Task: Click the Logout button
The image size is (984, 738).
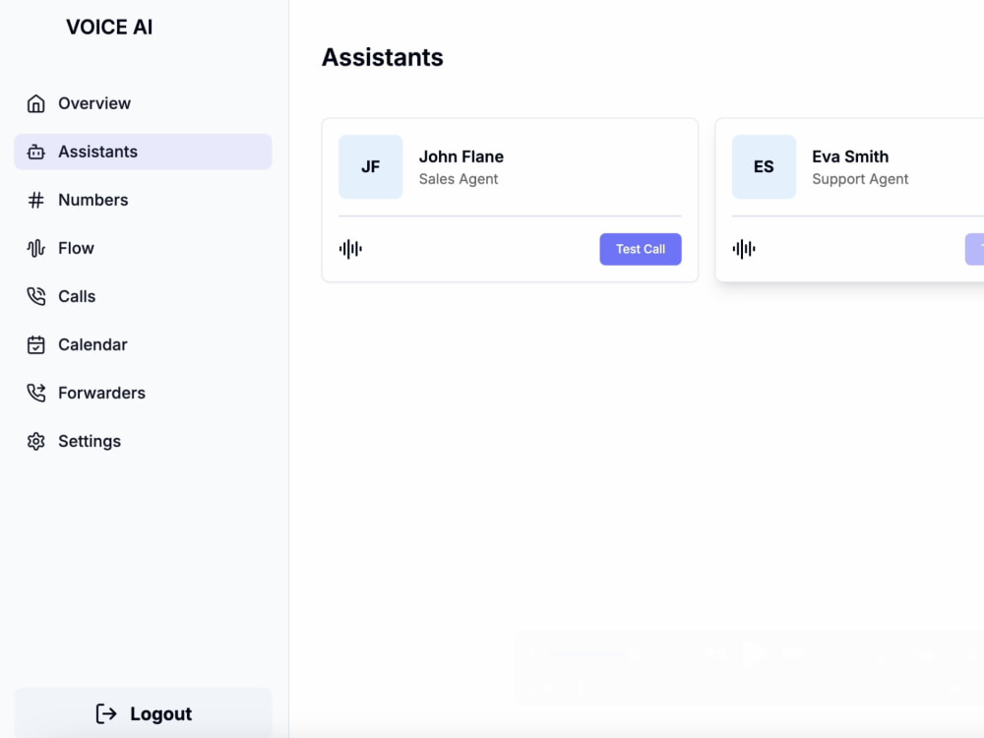Action: pyautogui.click(x=143, y=713)
